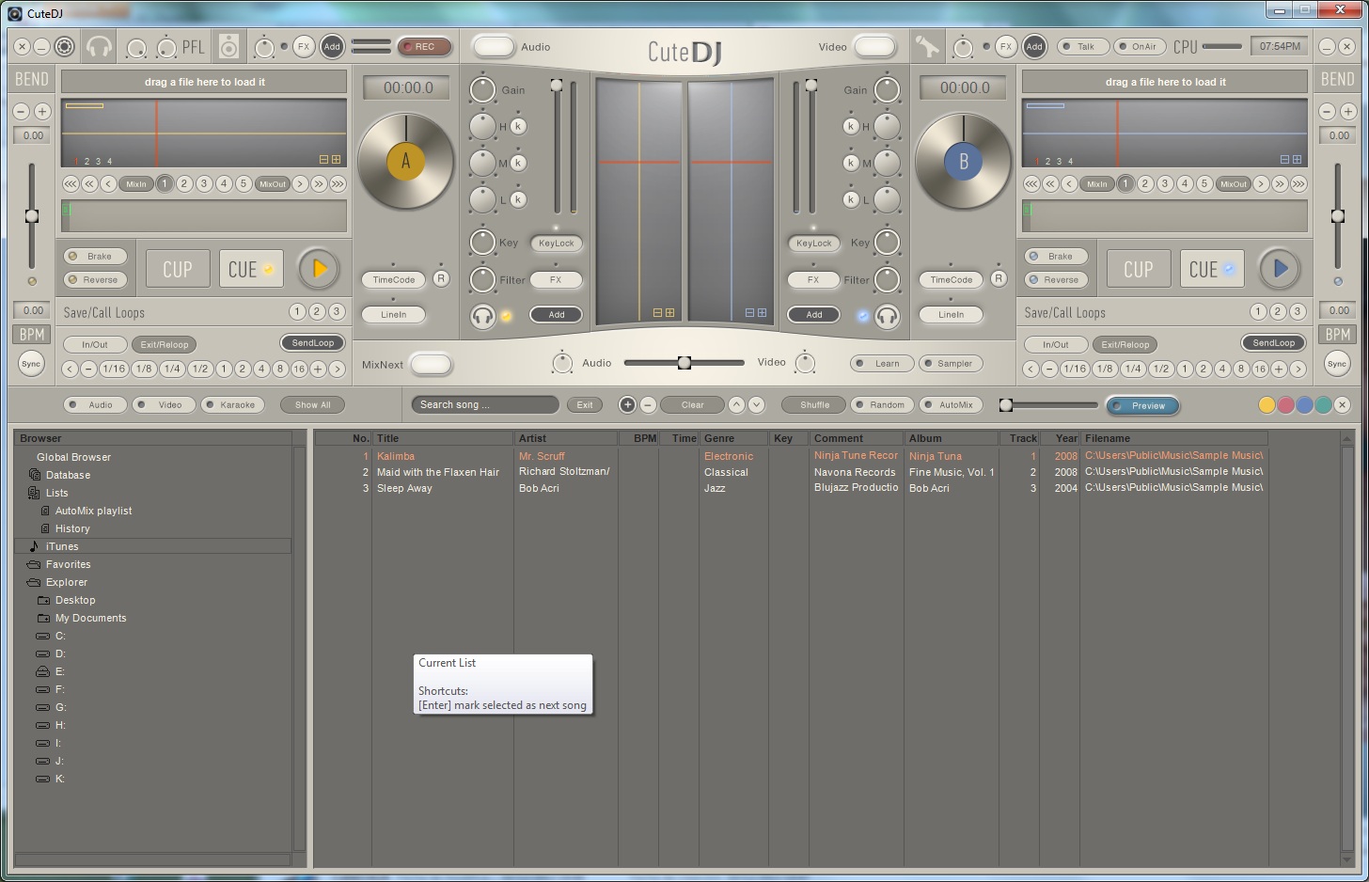Screen dimensions: 1369x882
Task: Click the plus icon beside the Exit button
Action: click(x=627, y=404)
